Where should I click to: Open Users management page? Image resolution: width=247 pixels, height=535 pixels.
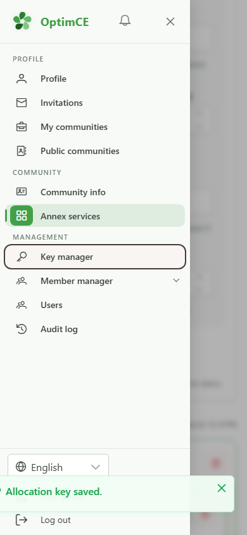[95, 305]
